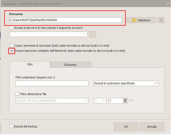Enable network account access checkbox
The image size is (171, 135).
(x=11, y=28)
